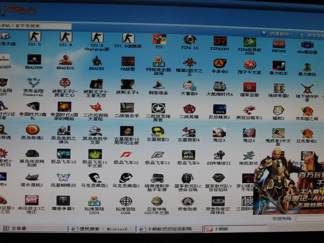The height and width of the screenshot is (243, 324).
Task: Launch 极品飞车9 MW icon
Action: click(188, 155)
